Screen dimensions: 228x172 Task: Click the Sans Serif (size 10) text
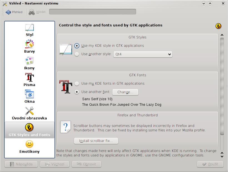click(97, 99)
